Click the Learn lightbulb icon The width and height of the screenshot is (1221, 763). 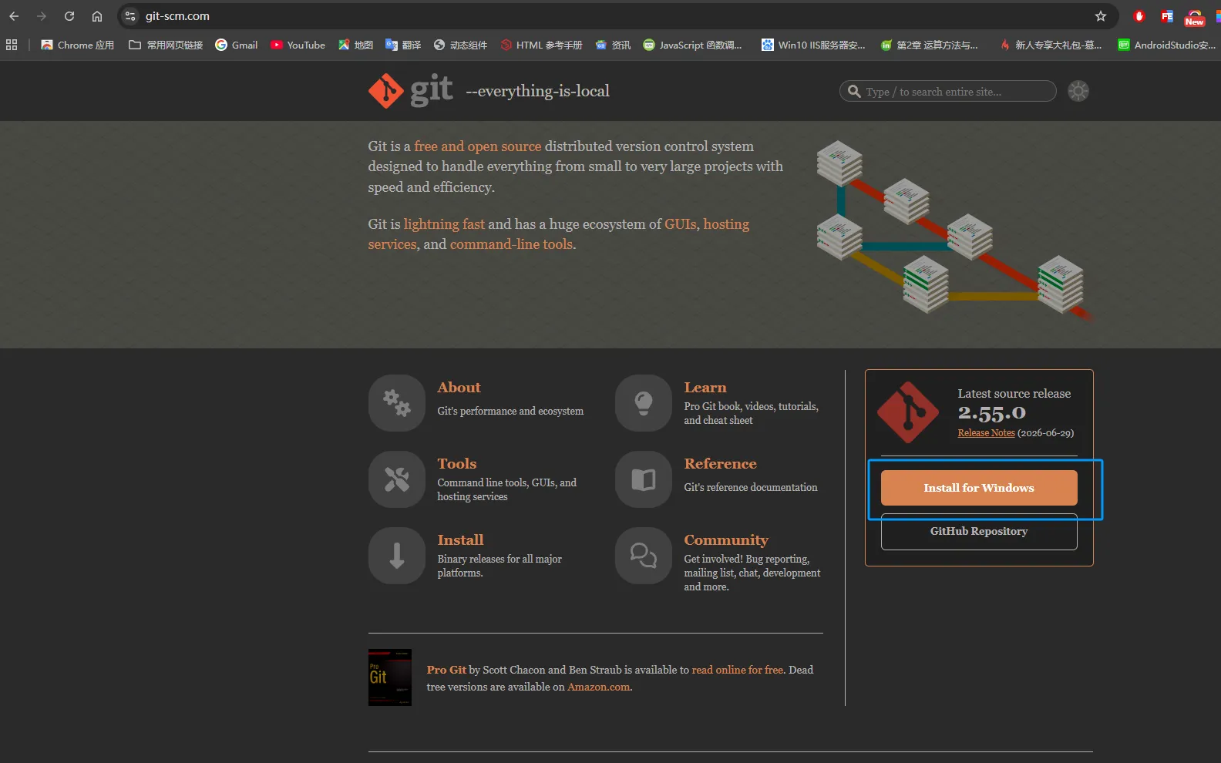click(x=644, y=402)
